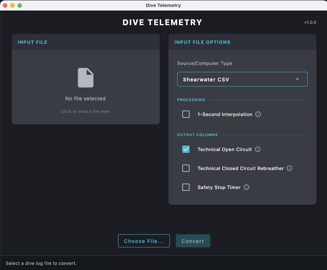
Task: Click the chevron arrow on Shearwater CSV selector
Action: point(297,79)
